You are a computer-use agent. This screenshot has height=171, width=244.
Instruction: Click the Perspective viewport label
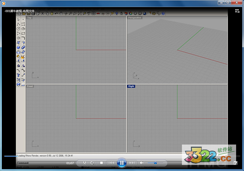[135, 18]
